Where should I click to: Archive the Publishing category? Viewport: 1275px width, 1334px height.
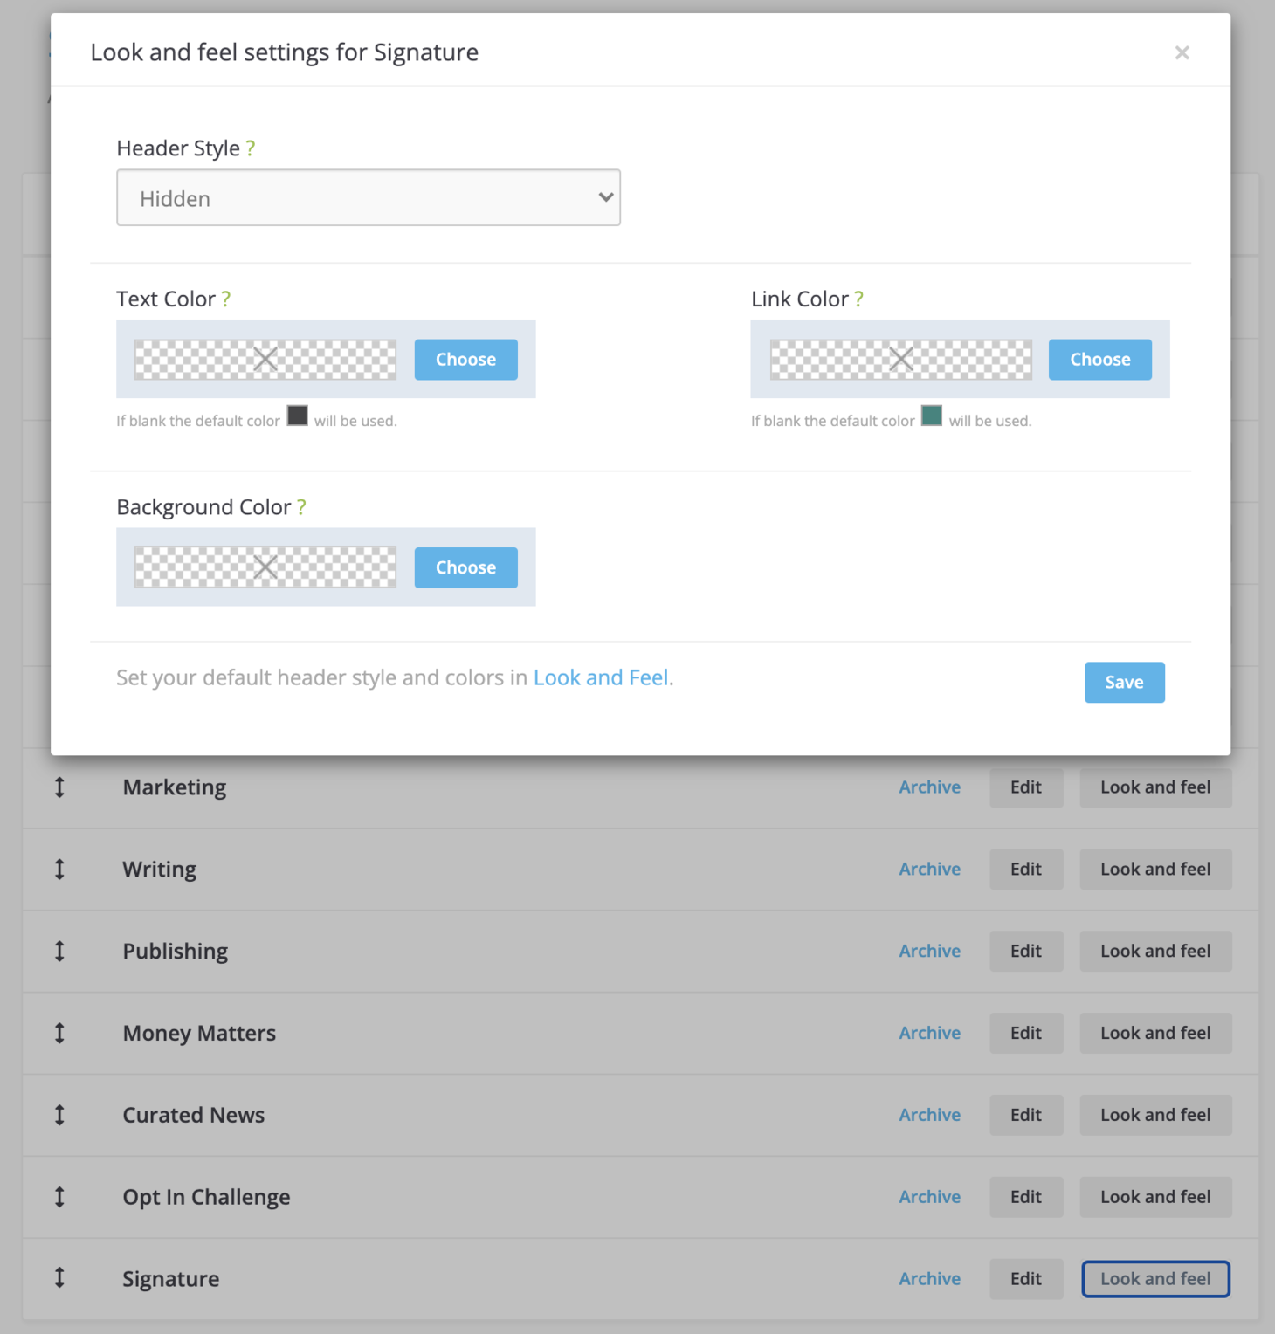(929, 952)
